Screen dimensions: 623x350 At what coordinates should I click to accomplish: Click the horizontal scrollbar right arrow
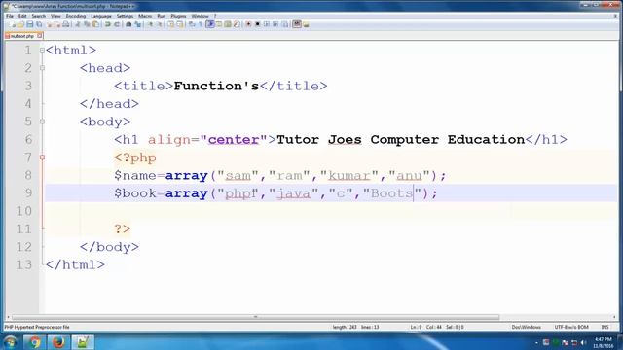(614, 317)
